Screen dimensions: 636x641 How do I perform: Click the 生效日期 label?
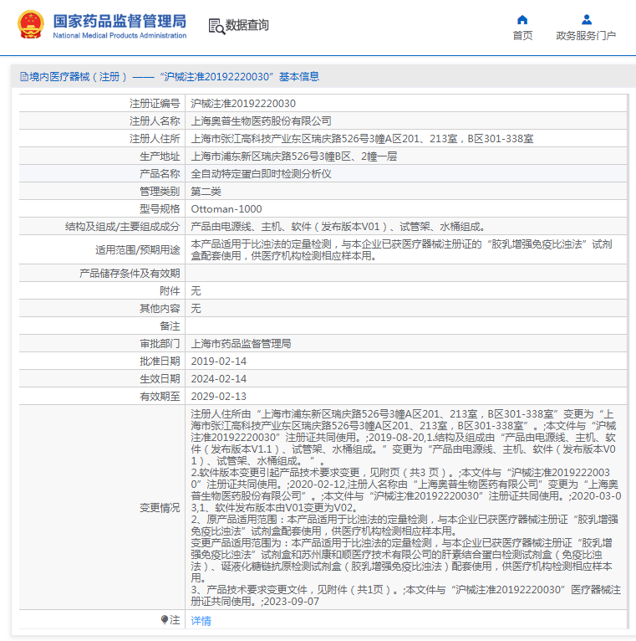[160, 378]
